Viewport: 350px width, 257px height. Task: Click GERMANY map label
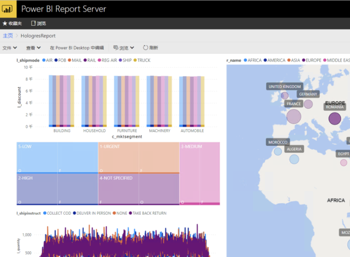coord(308,94)
